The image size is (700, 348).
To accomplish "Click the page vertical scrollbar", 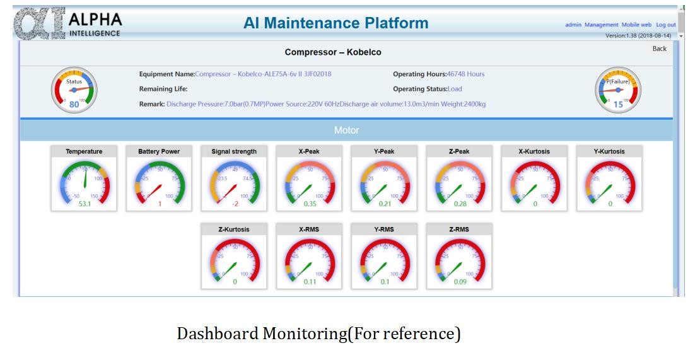I will [681, 21].
